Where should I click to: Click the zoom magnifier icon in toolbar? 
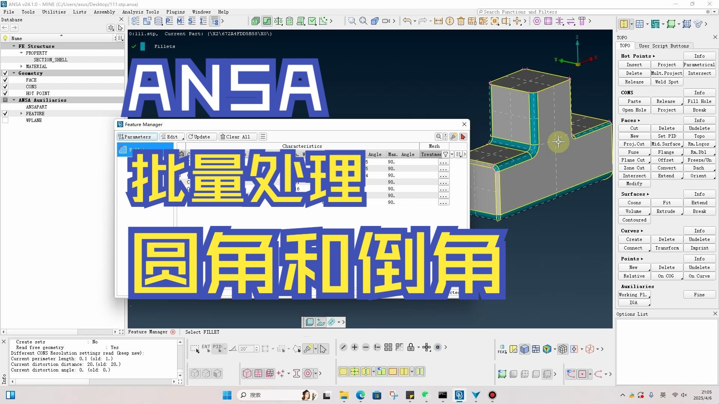click(363, 21)
